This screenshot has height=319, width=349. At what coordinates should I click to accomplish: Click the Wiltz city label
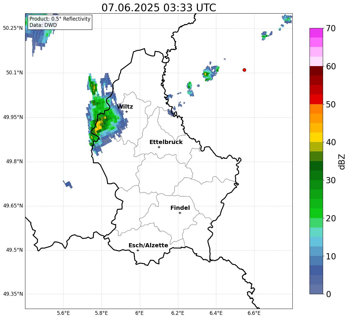[125, 107]
